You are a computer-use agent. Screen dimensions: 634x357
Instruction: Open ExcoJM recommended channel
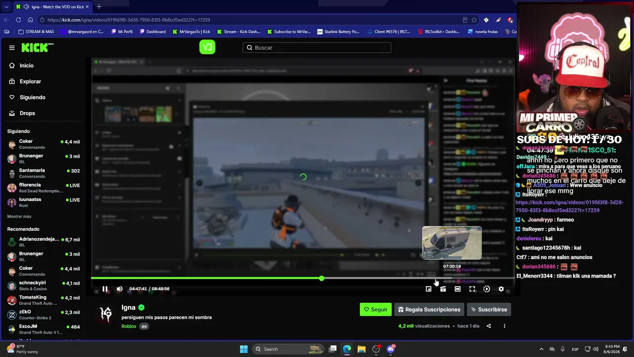[44, 329]
